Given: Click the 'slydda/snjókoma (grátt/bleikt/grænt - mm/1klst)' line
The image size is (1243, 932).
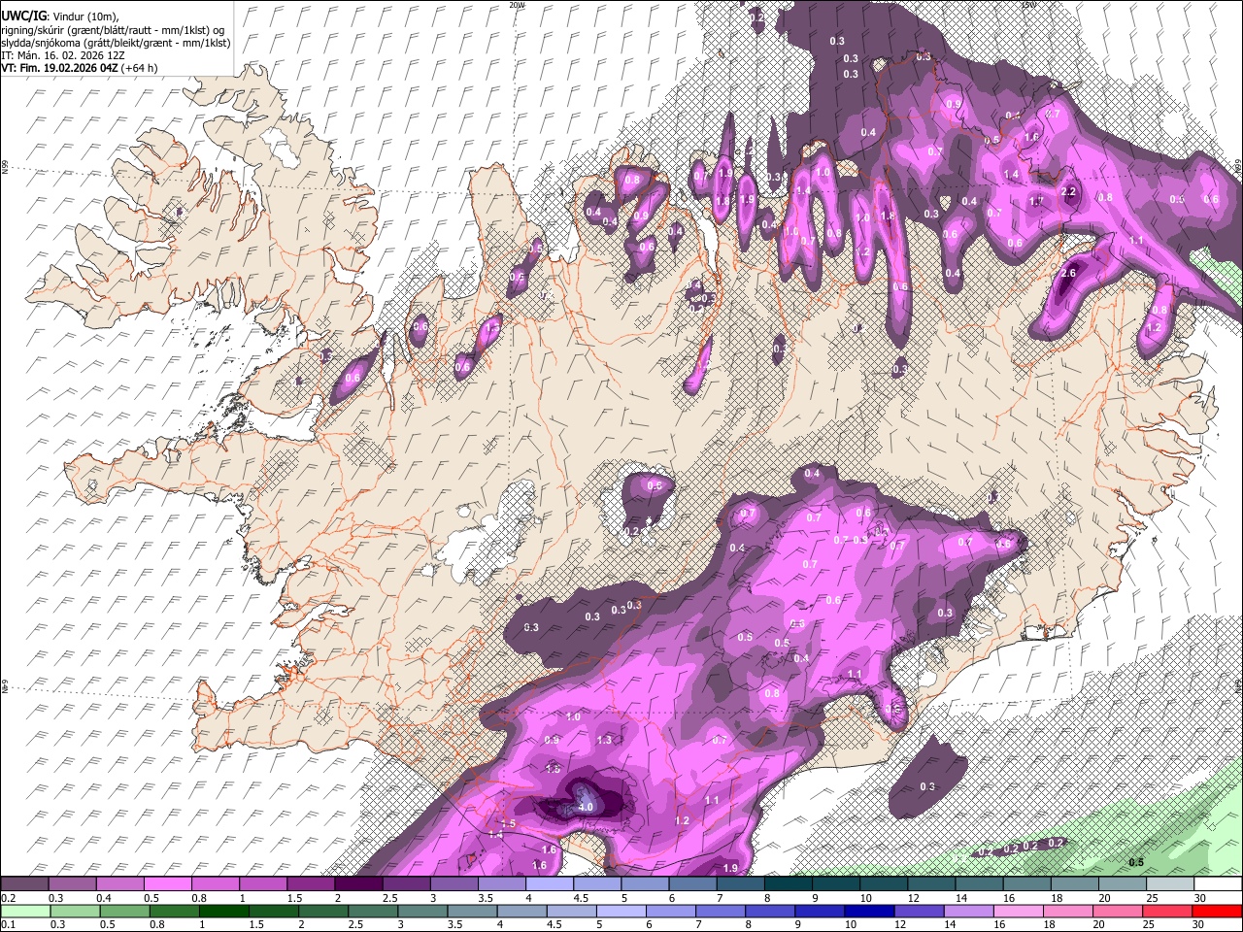Looking at the screenshot, I should [x=116, y=44].
